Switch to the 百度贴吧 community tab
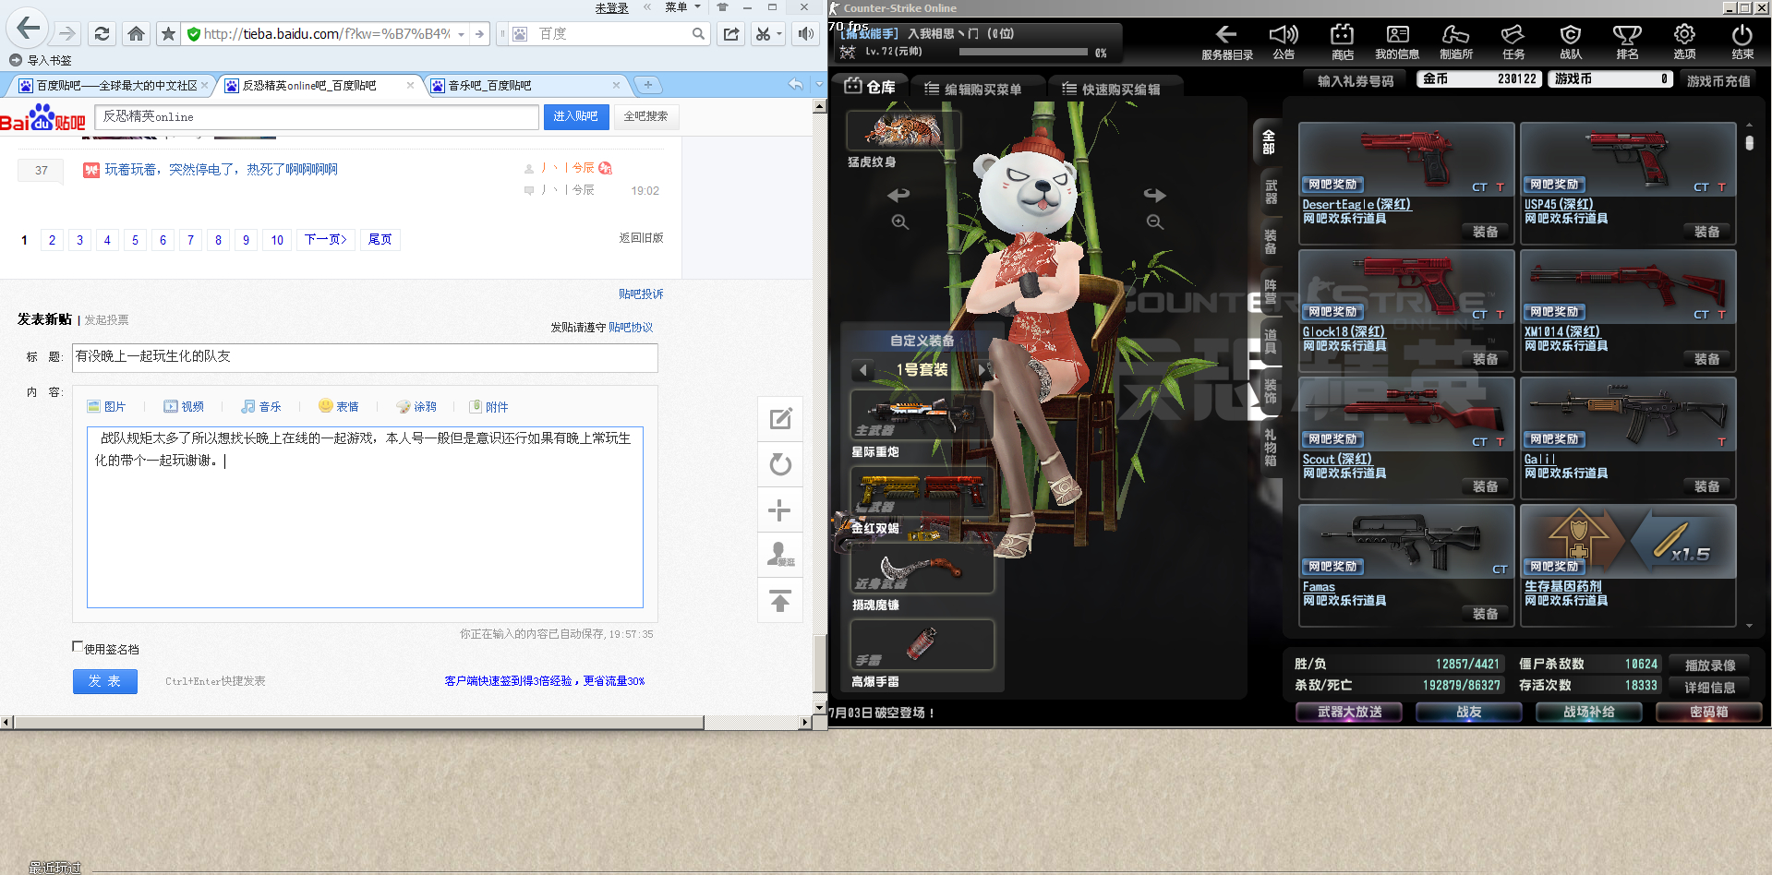This screenshot has width=1772, height=875. click(x=116, y=86)
